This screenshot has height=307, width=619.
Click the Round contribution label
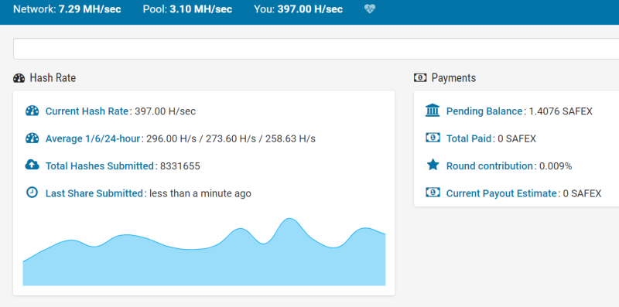pyautogui.click(x=490, y=166)
